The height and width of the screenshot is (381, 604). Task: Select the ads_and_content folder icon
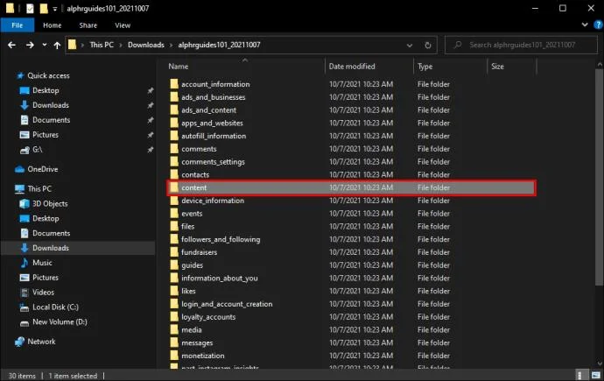174,109
